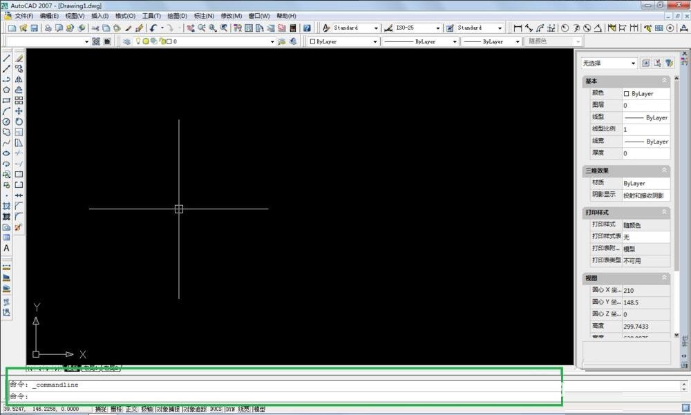Viewport: 691px width, 415px height.
Task: Click the 厚度 value field
Action: pyautogui.click(x=646, y=153)
